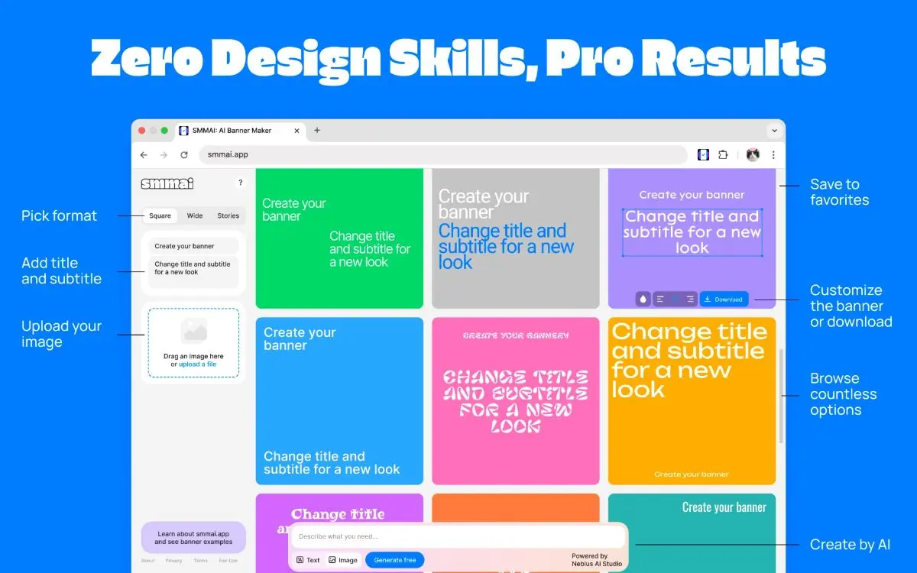
Task: Select the Wide format
Action: point(195,215)
